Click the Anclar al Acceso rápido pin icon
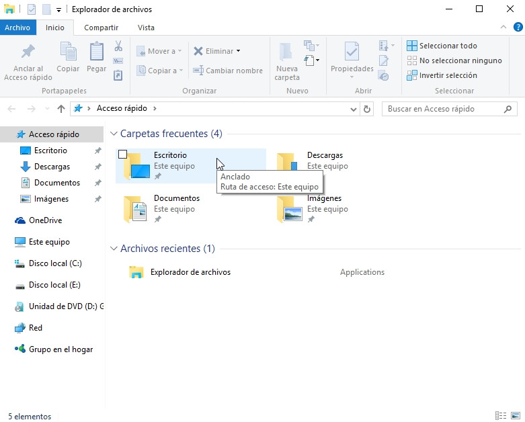The image size is (525, 422). click(x=28, y=52)
